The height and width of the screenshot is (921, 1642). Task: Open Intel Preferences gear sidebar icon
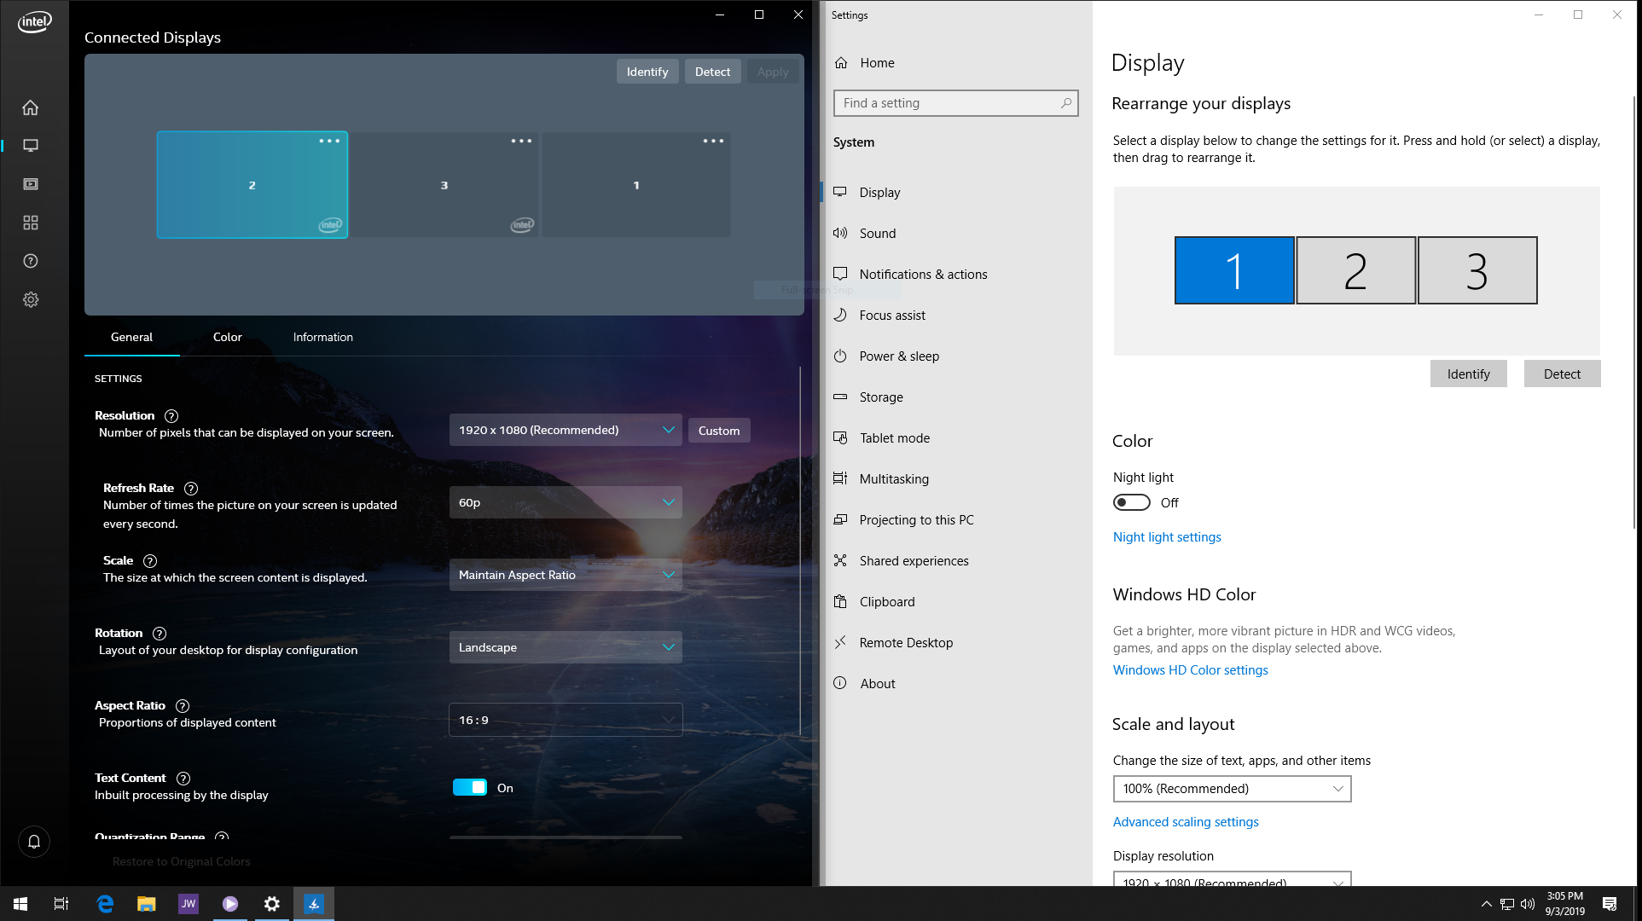[x=31, y=299]
